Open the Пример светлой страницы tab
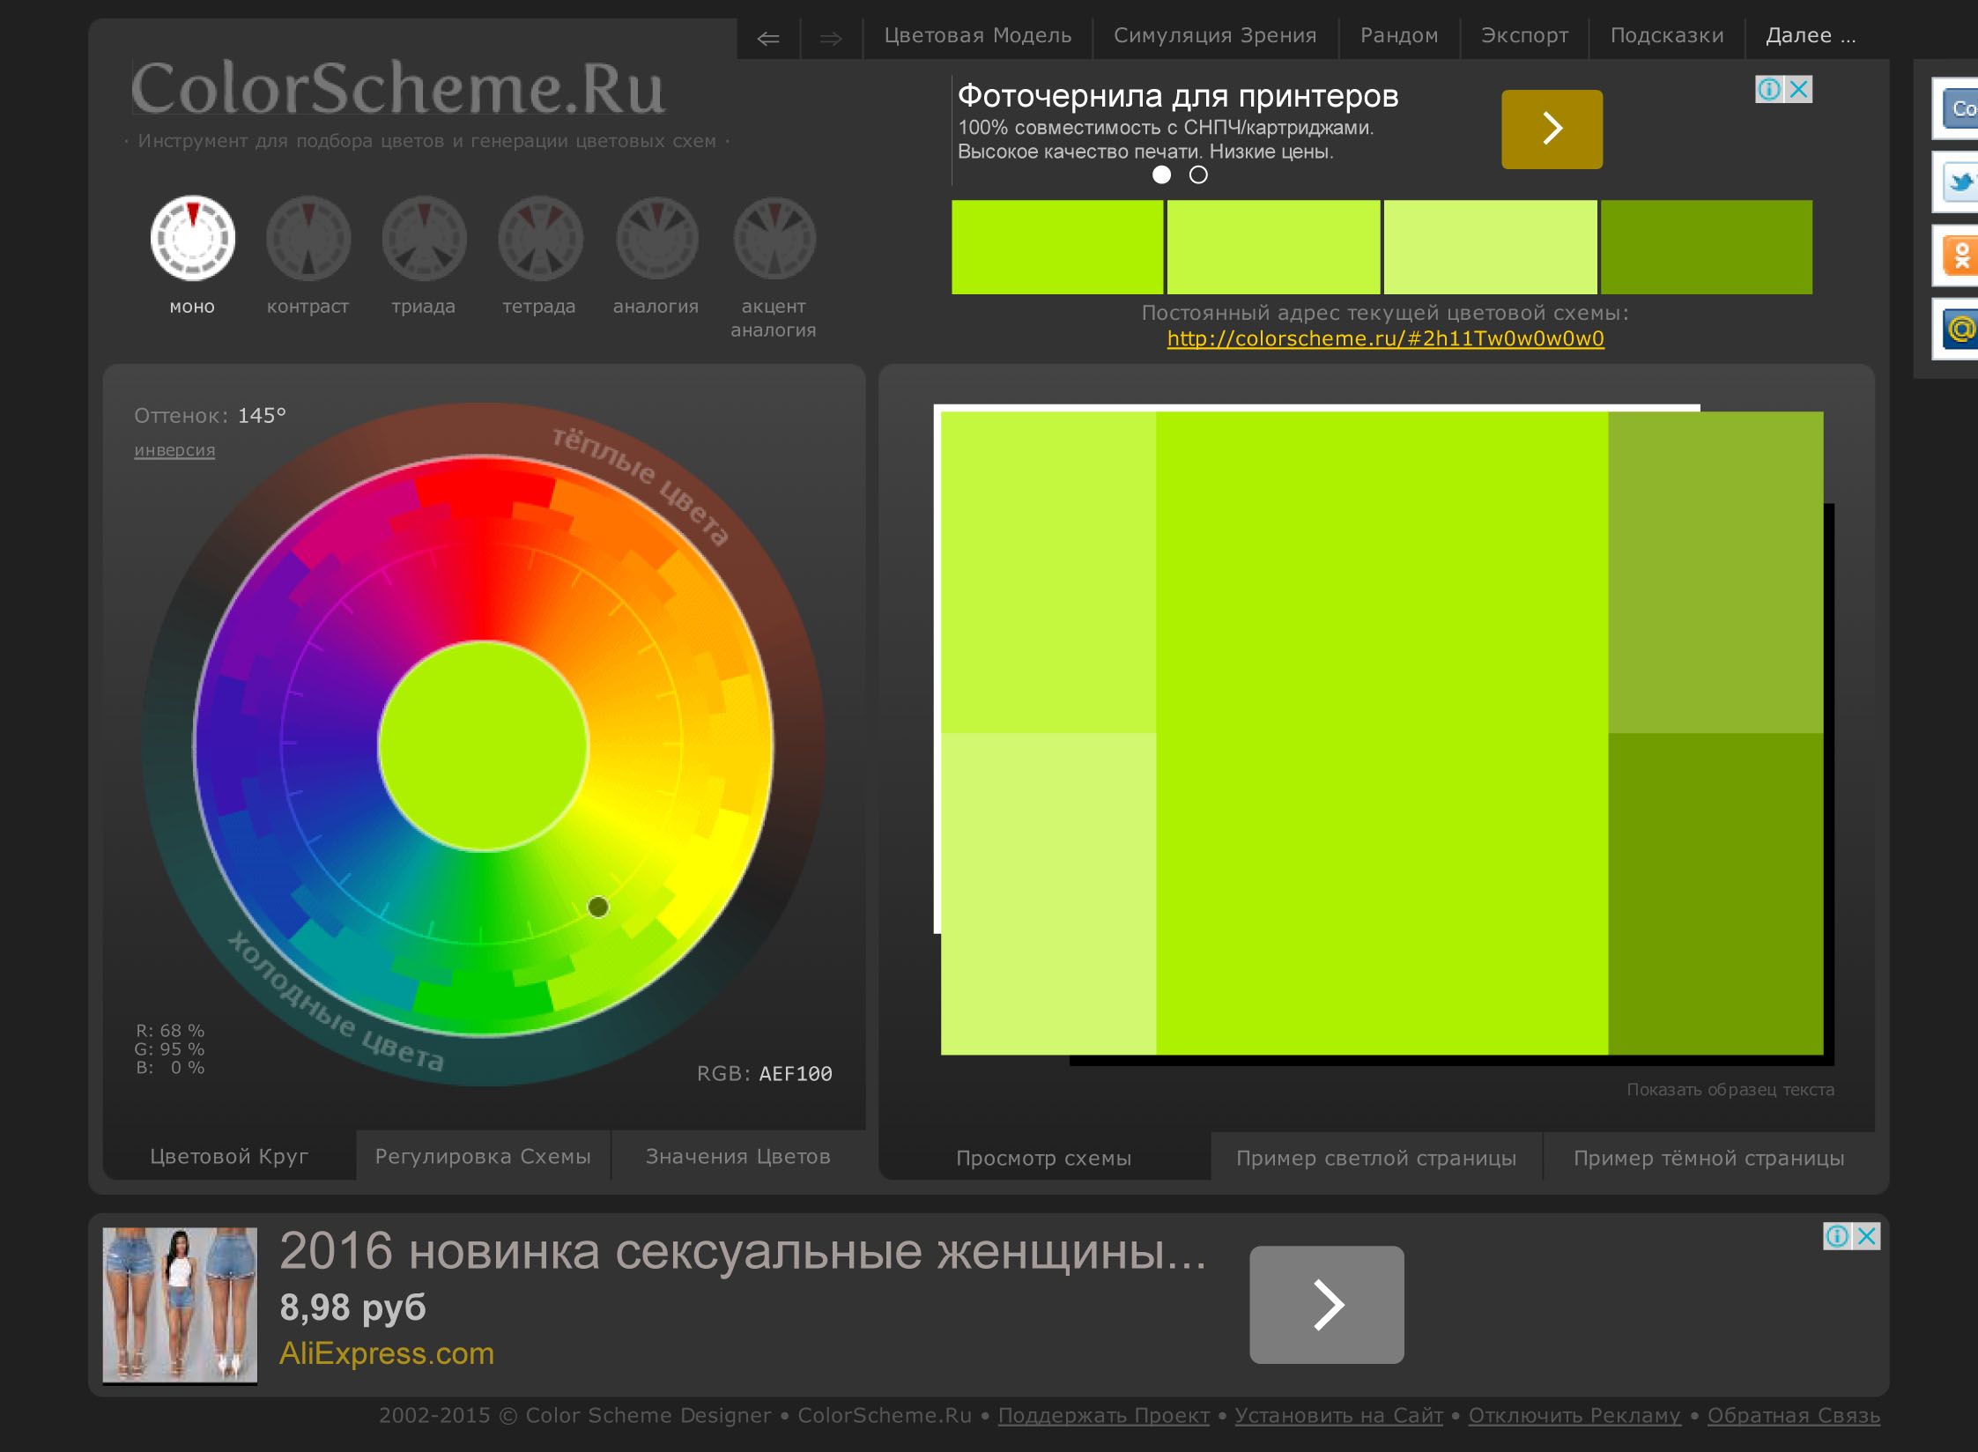 pyautogui.click(x=1375, y=1158)
